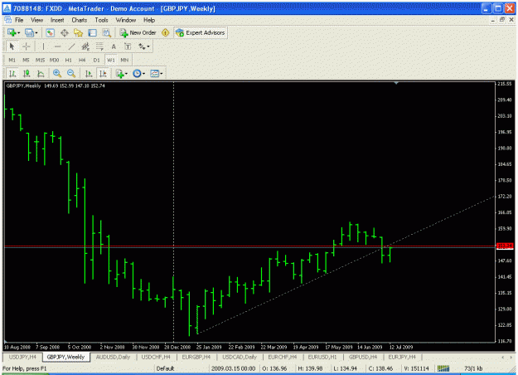Display chart as Line Chart
Image resolution: width=518 pixels, height=375 pixels.
click(x=41, y=73)
